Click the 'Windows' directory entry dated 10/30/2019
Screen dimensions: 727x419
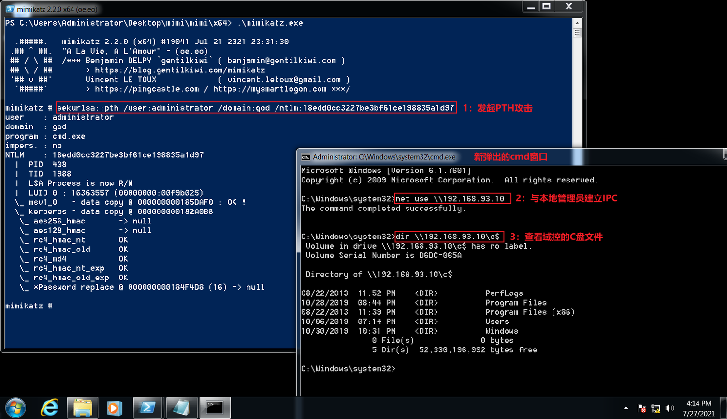coord(502,331)
